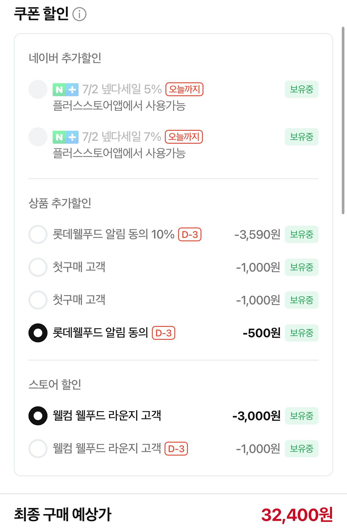Viewport: 347px width, 529px height.
Task: Click 오늘까지 tag on 넾다세일 5%
Action: coord(184,89)
